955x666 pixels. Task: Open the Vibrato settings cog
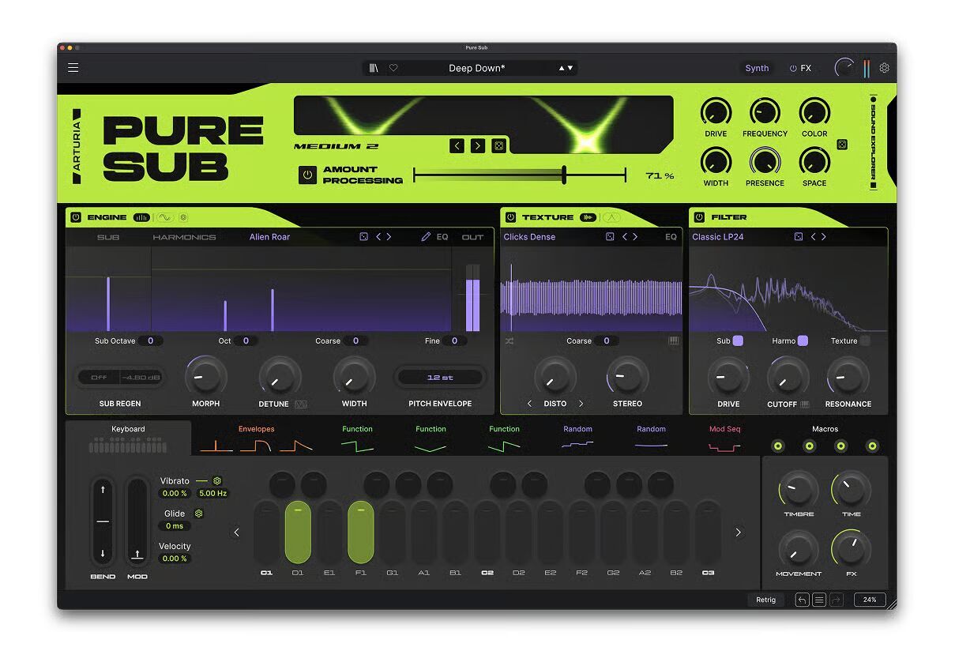click(x=217, y=480)
